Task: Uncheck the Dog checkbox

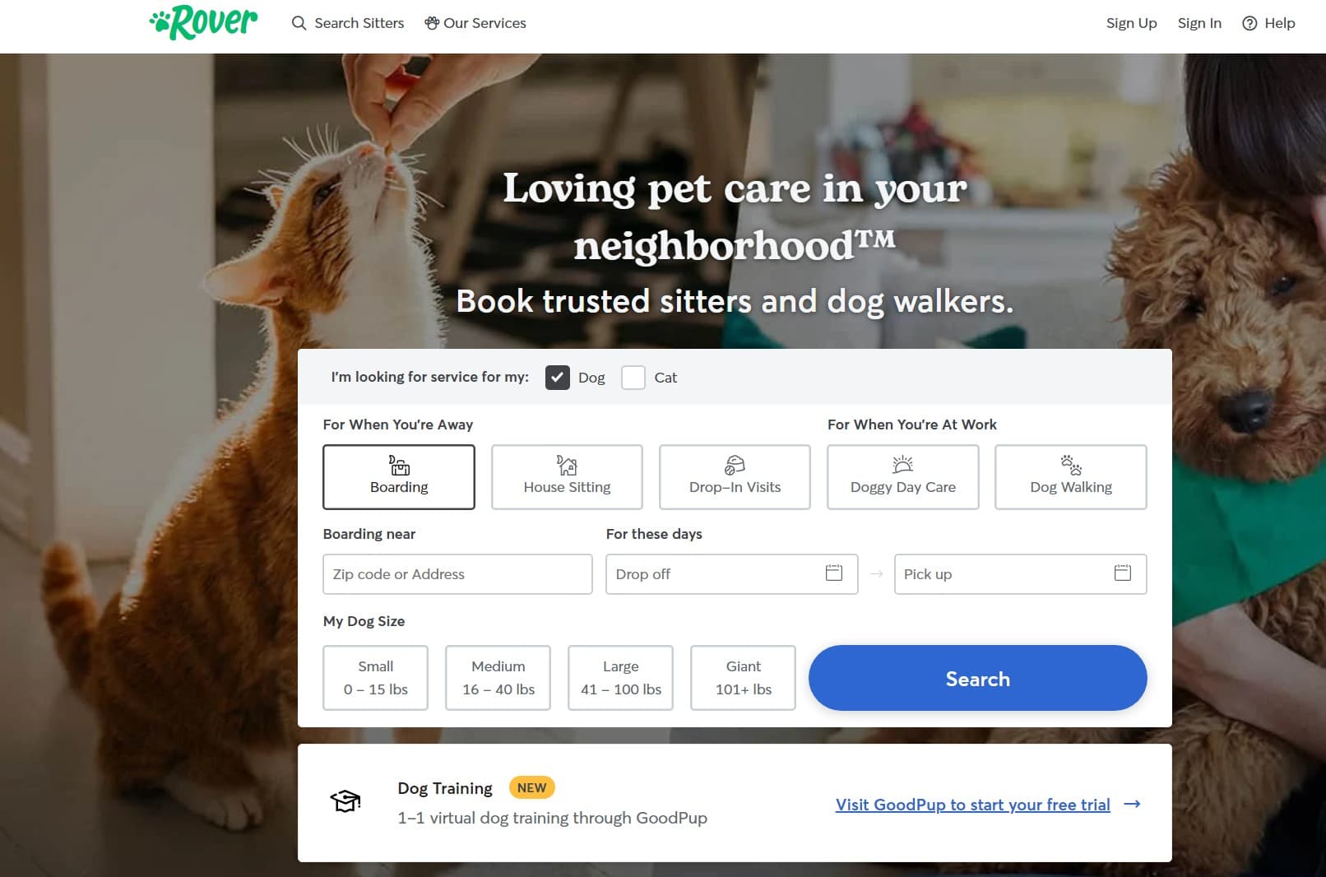Action: (557, 378)
